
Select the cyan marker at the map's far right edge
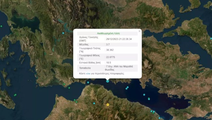211,39
